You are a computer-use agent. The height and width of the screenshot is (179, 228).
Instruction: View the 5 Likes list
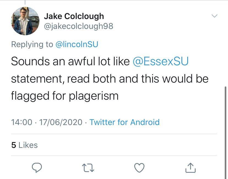pos(25,145)
